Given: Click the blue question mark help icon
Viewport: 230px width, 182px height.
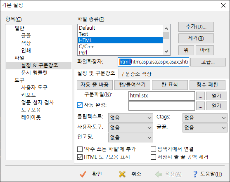Looking at the screenshot, I should point(195,174).
